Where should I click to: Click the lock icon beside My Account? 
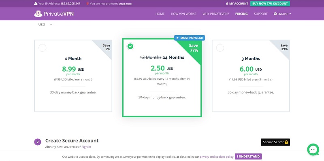(227, 4)
